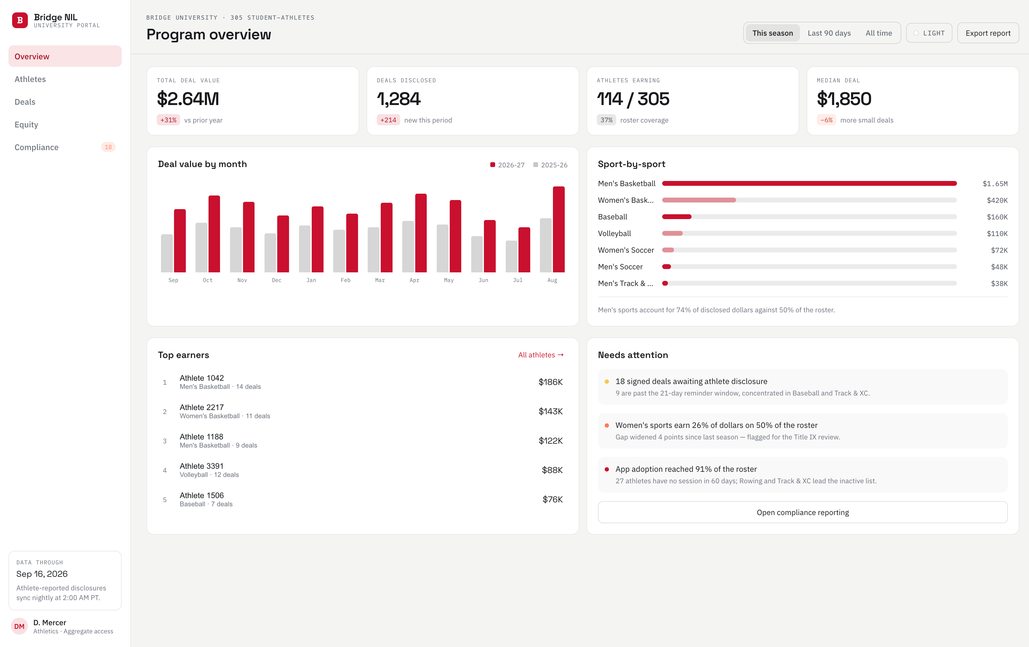Go to Athletes in sidebar
The image size is (1029, 647).
point(65,79)
